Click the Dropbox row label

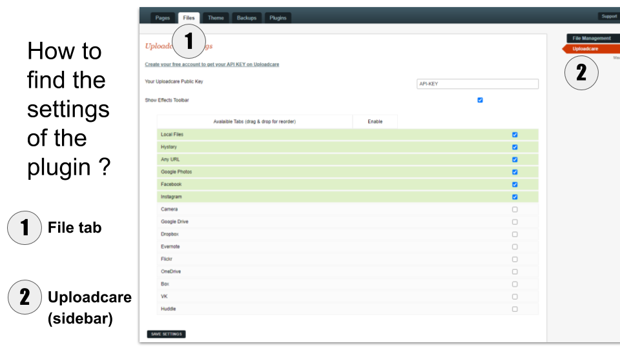click(170, 235)
